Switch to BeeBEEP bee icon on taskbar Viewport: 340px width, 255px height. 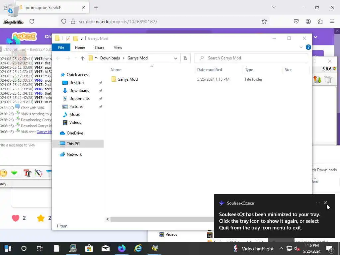[x=155, y=248]
